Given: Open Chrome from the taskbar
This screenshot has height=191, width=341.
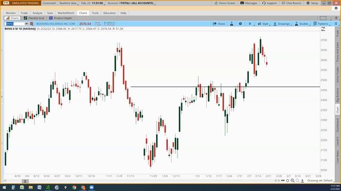Looking at the screenshot, I should 74,187.
